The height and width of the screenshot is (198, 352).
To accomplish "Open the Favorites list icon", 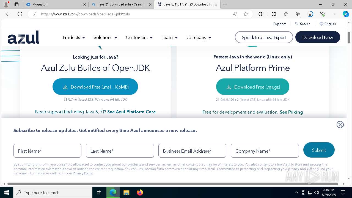I will tap(286, 14).
